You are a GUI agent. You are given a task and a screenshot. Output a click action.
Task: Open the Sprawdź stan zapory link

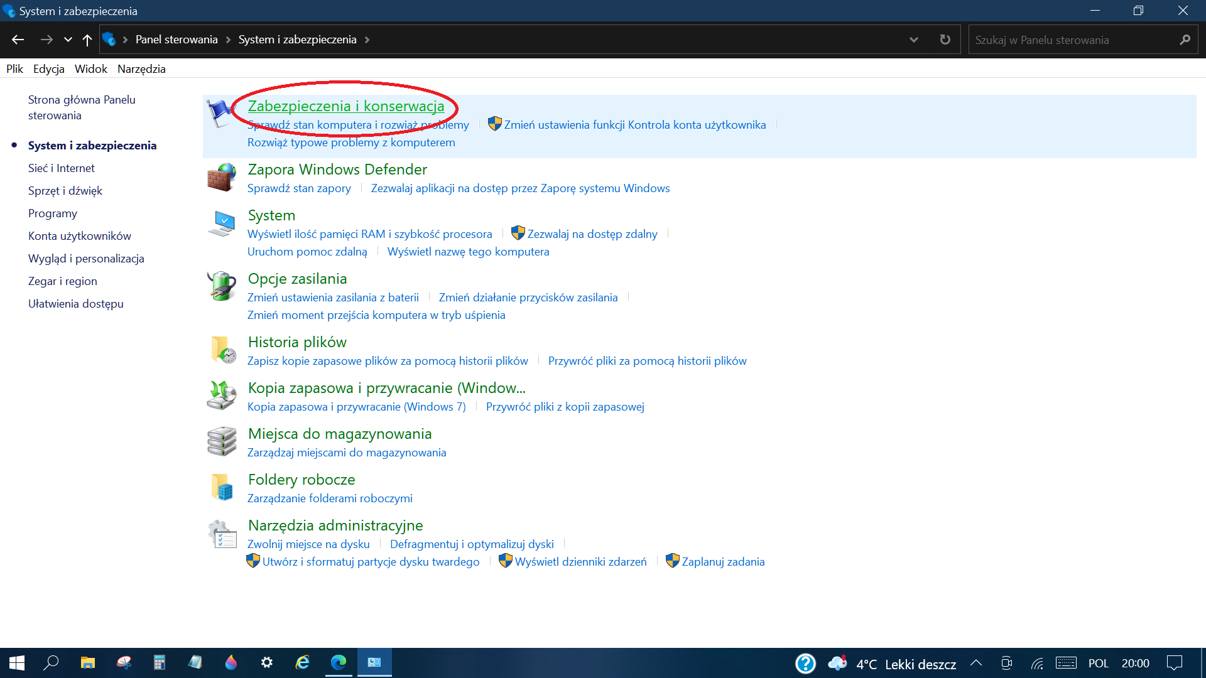click(x=299, y=188)
